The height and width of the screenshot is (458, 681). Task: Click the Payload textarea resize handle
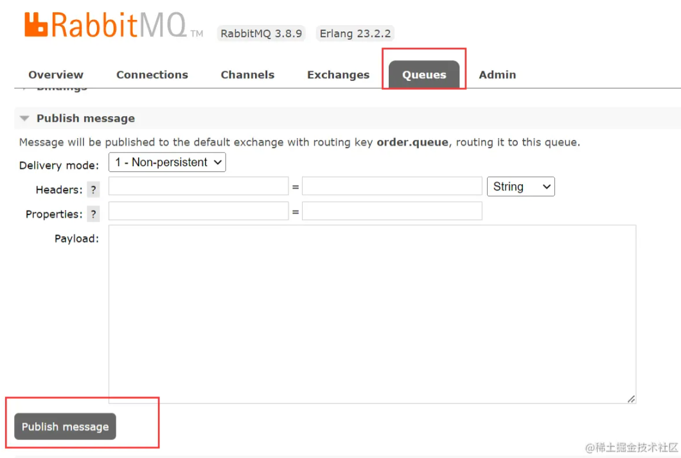631,398
